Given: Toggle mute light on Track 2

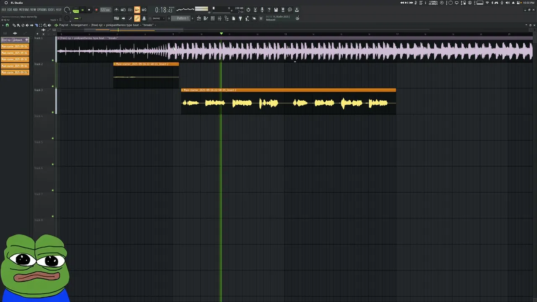Looking at the screenshot, I should click(x=53, y=86).
